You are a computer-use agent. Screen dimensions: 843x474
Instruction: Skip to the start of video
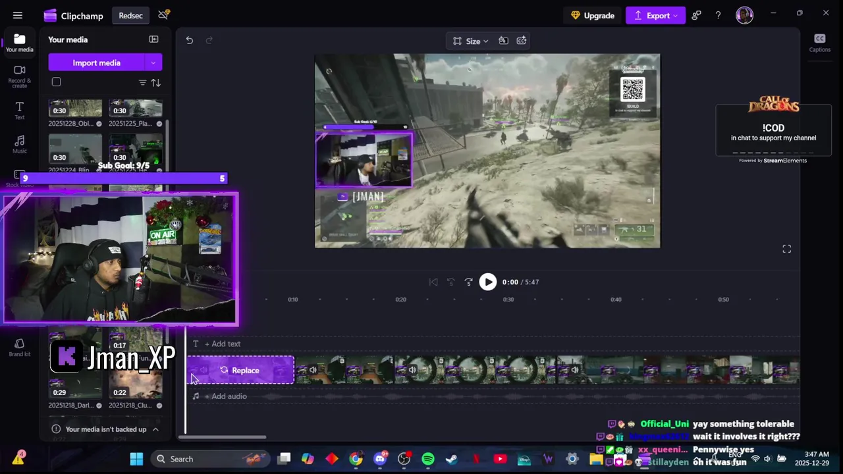[x=433, y=282]
